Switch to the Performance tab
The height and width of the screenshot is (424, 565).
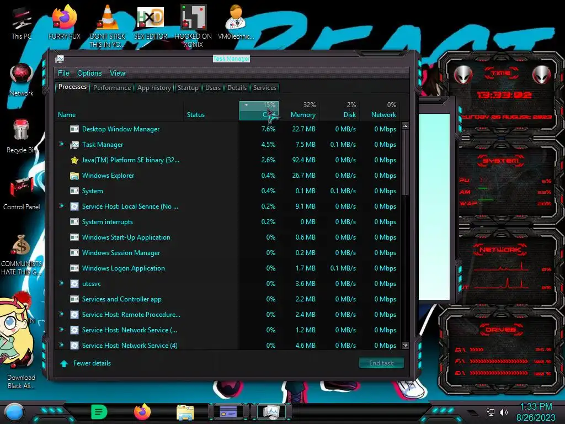click(112, 88)
